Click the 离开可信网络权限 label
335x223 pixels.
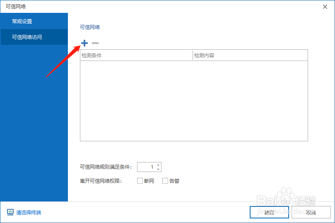point(101,181)
